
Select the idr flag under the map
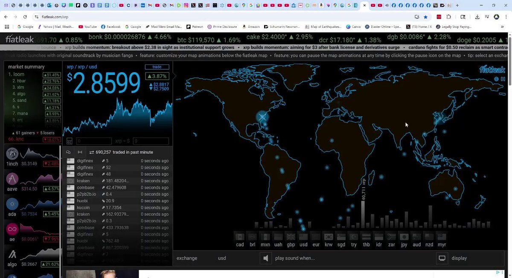[x=379, y=237]
